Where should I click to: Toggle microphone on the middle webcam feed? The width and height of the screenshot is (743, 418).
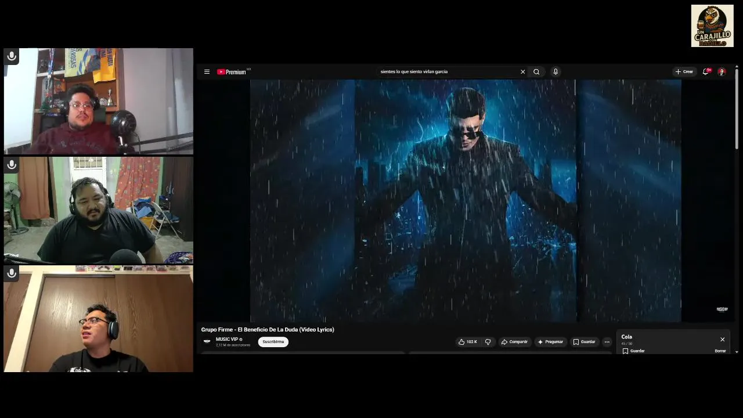12,165
